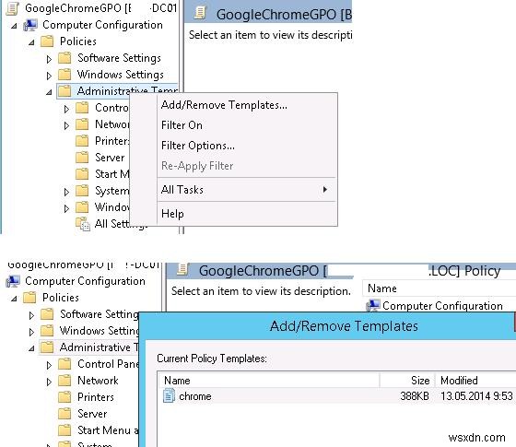The width and height of the screenshot is (516, 447).
Task: Select Printers label in tree beside Templates dialog
Action: 96,397
